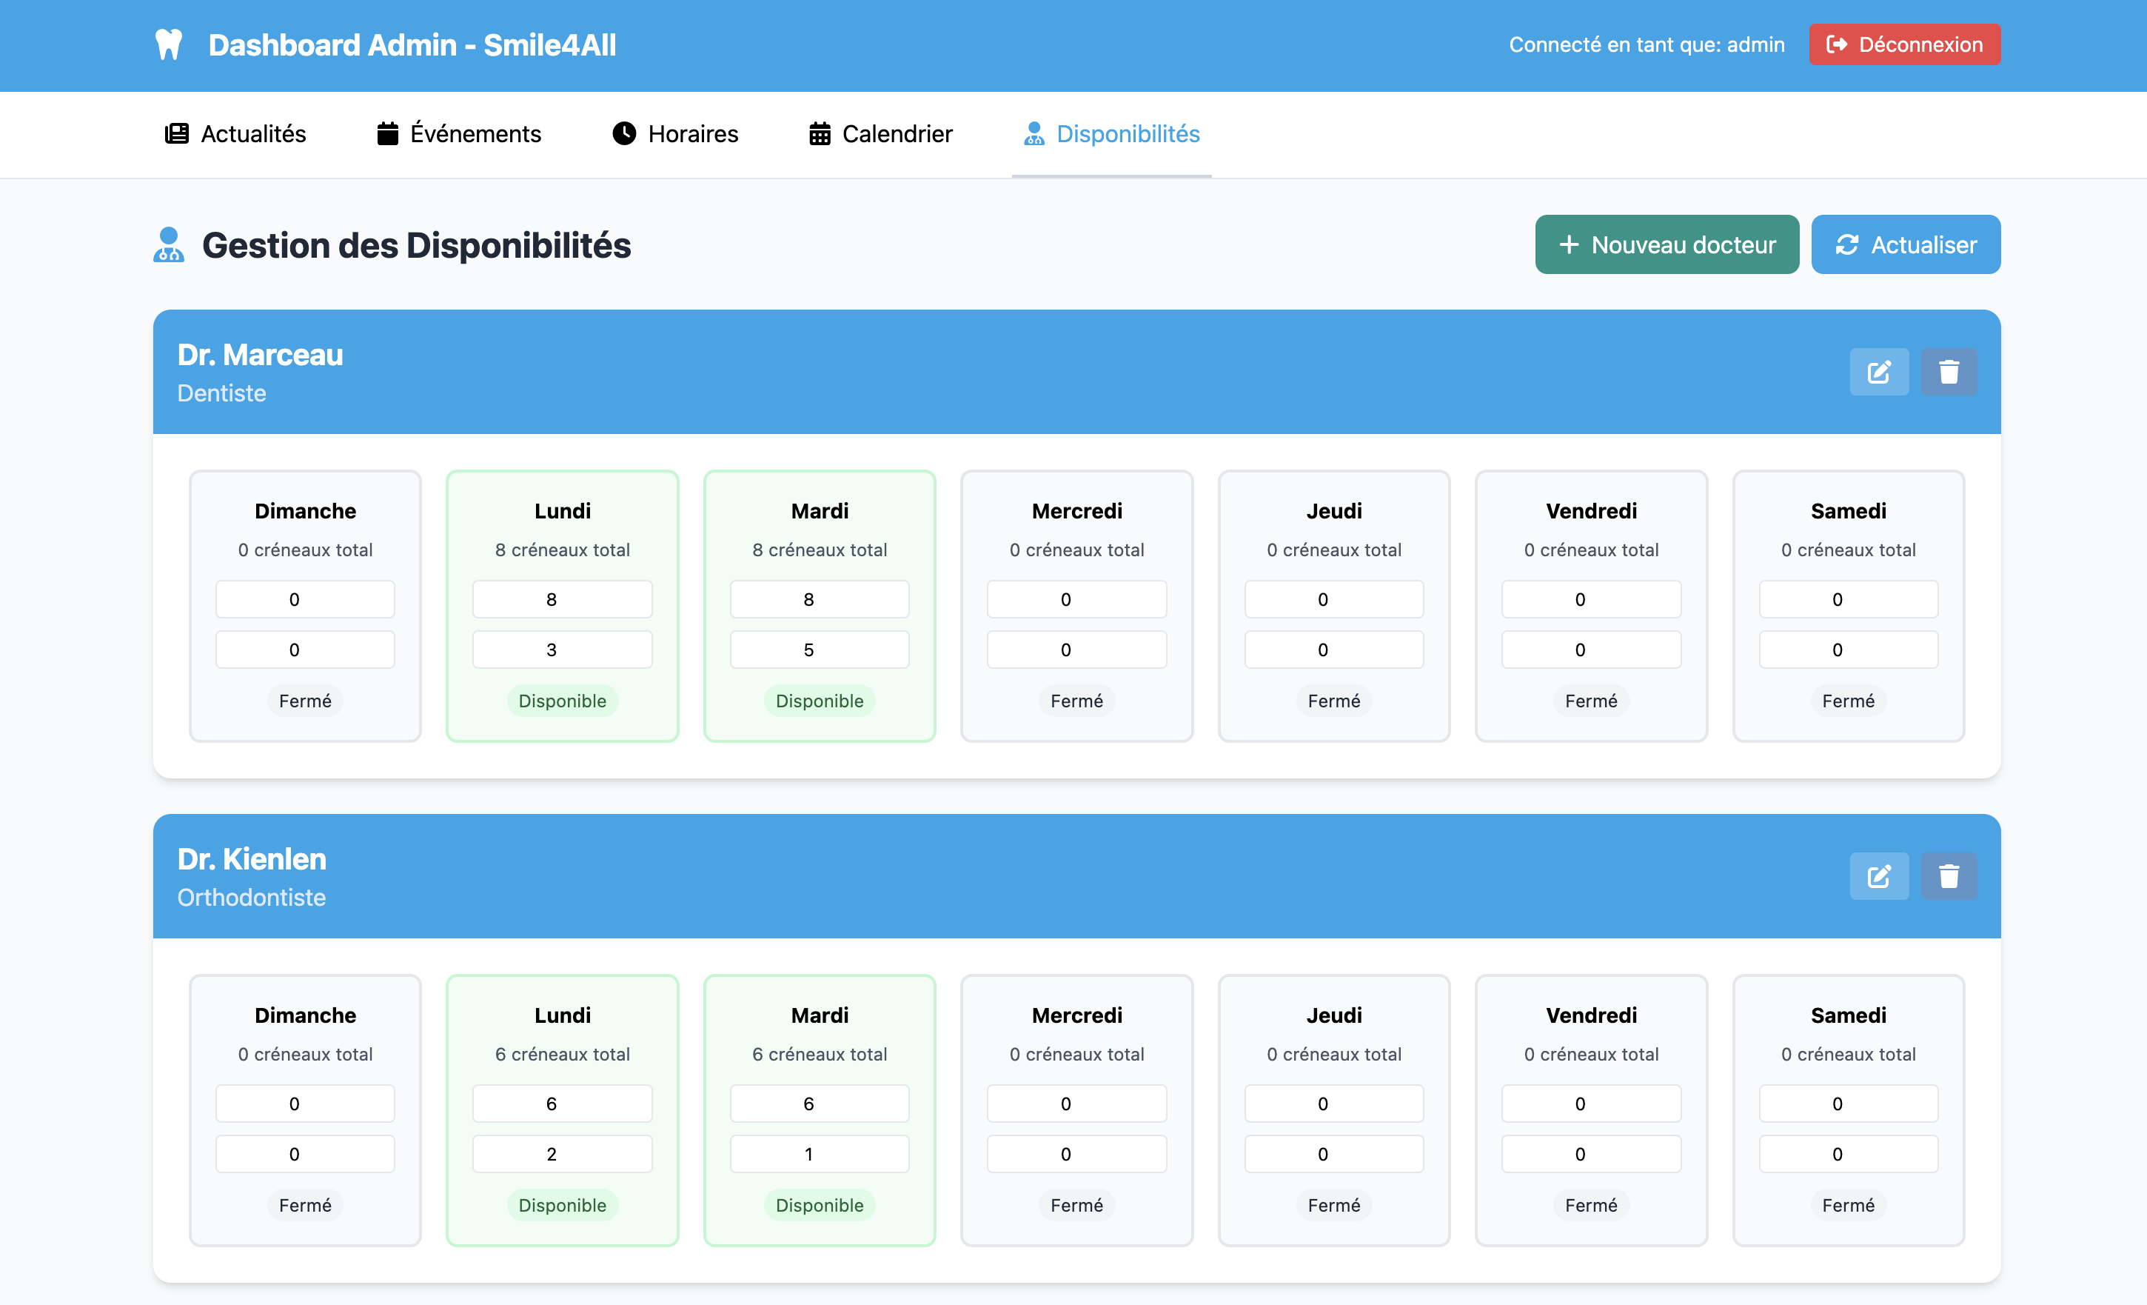
Task: Click the doctor icon beside the page heading
Action: click(x=169, y=245)
